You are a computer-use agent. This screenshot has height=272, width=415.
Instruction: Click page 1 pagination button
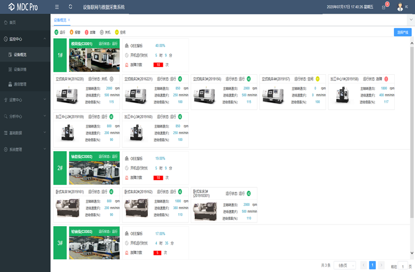pyautogui.click(x=372, y=265)
